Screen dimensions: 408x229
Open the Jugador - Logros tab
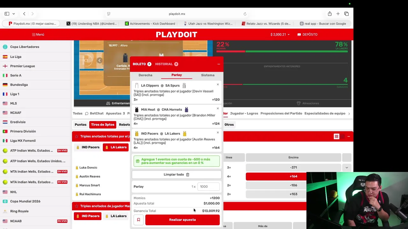[x=244, y=113]
